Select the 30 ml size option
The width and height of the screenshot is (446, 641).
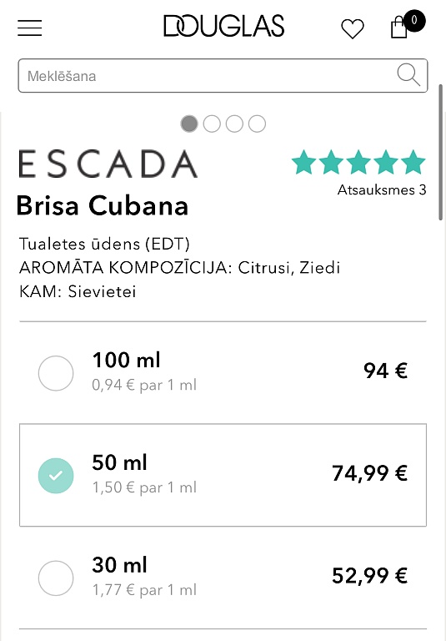pyautogui.click(x=223, y=578)
